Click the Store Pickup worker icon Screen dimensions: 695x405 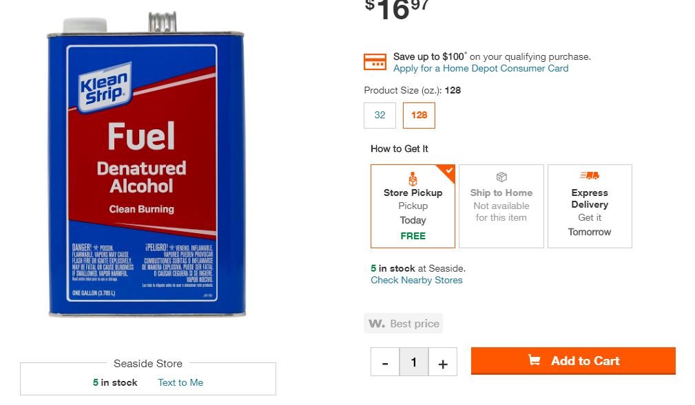tap(413, 179)
